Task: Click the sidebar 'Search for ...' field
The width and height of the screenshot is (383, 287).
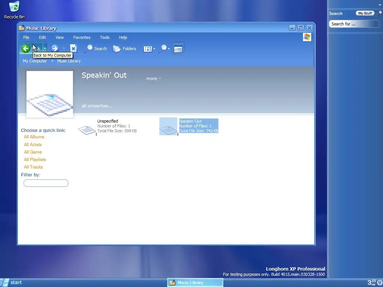Action: coord(354,24)
